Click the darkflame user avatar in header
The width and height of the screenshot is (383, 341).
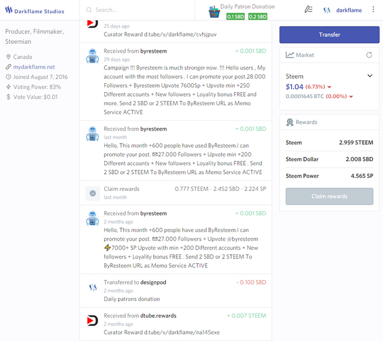point(327,10)
